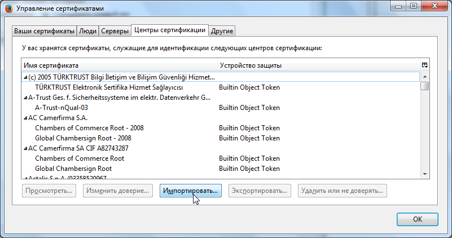This screenshot has height=238, width=452.
Task: Minimize the certificate manager window
Action: 398,6
